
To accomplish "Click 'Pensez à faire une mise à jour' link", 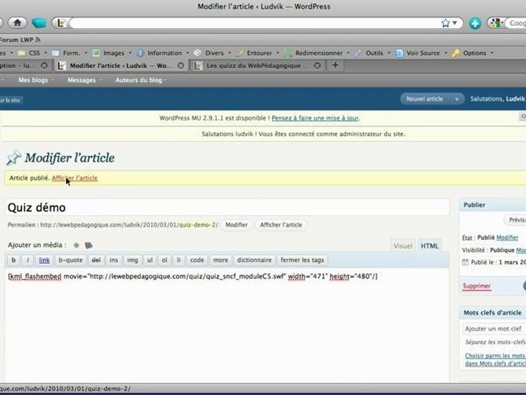I will click(x=316, y=118).
